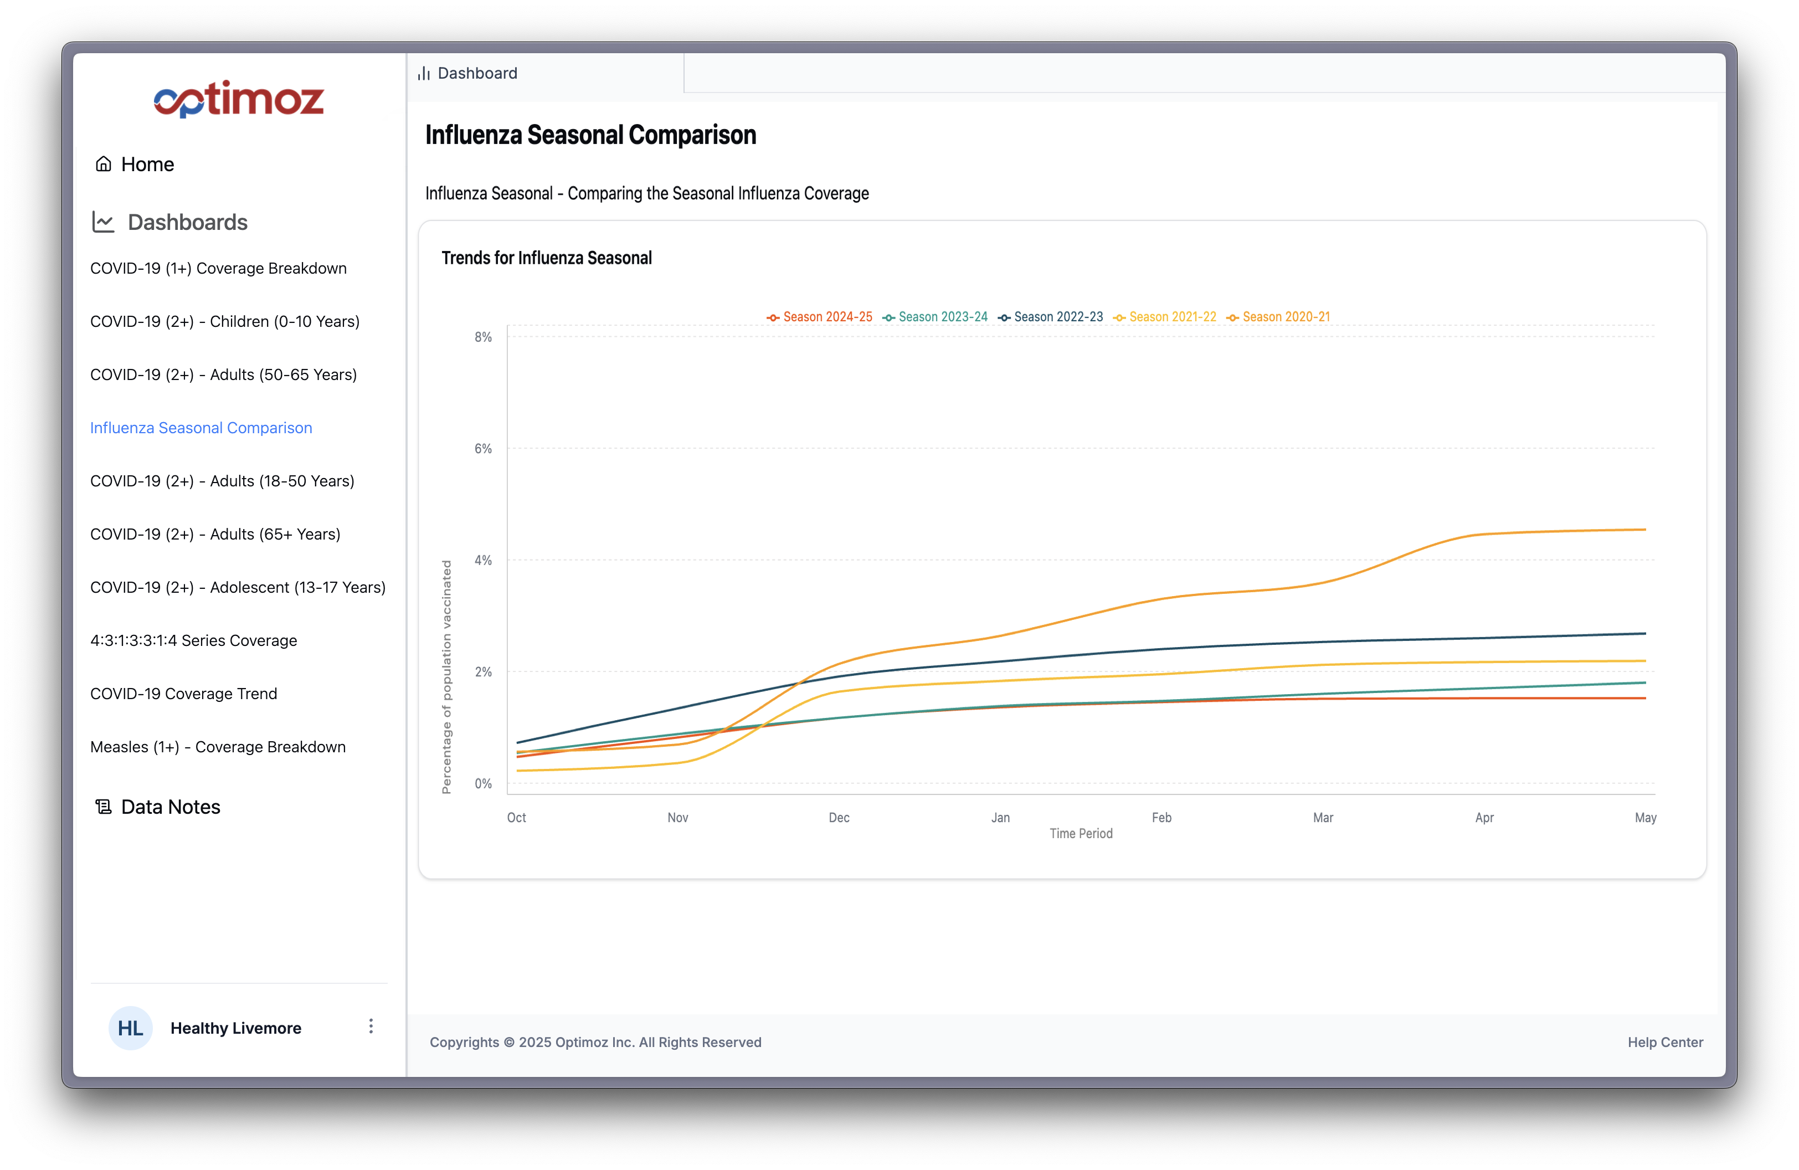Select the Dashboards line-chart icon
Viewport: 1799px width, 1170px height.
[104, 222]
